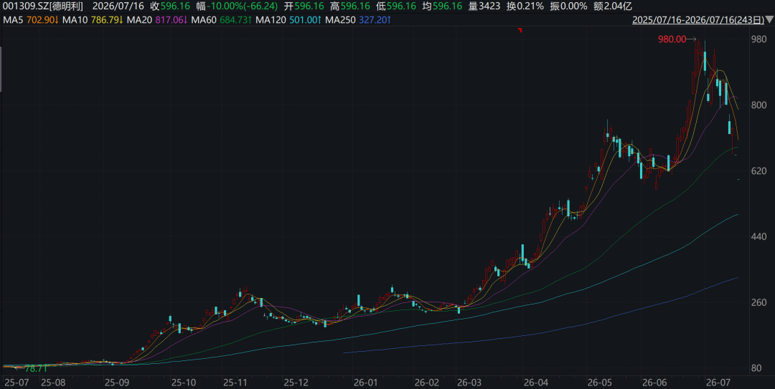775x389 pixels.
Task: Click the MA120 indicator value 501.00
Action: point(305,20)
